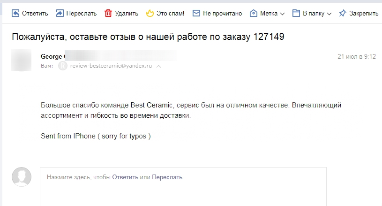The height and width of the screenshot is (206, 382).
Task: Select Удалить to delete the message
Action: pyautogui.click(x=127, y=14)
